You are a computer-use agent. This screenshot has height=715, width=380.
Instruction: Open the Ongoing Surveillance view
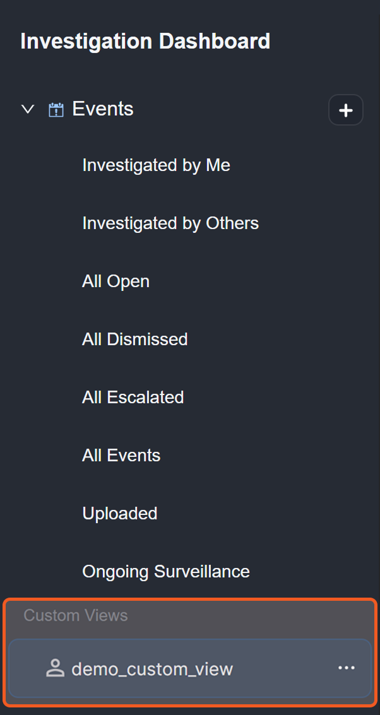(166, 572)
